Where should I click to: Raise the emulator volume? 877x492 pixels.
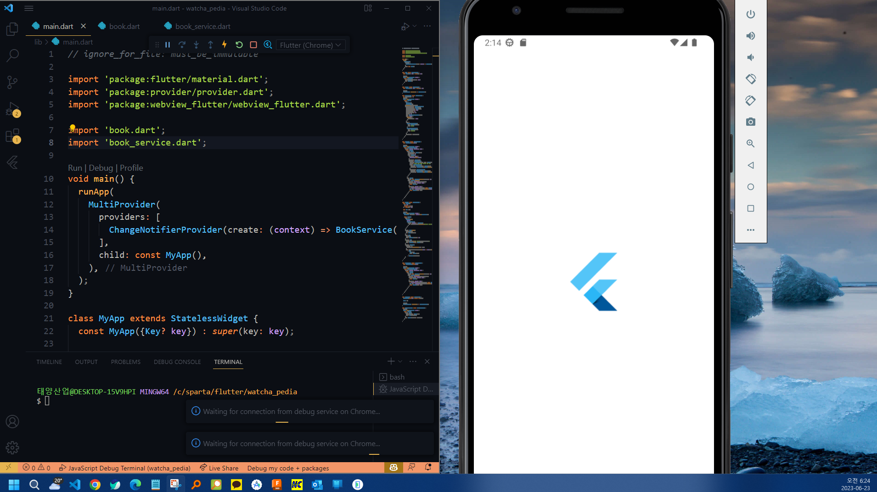(x=751, y=36)
